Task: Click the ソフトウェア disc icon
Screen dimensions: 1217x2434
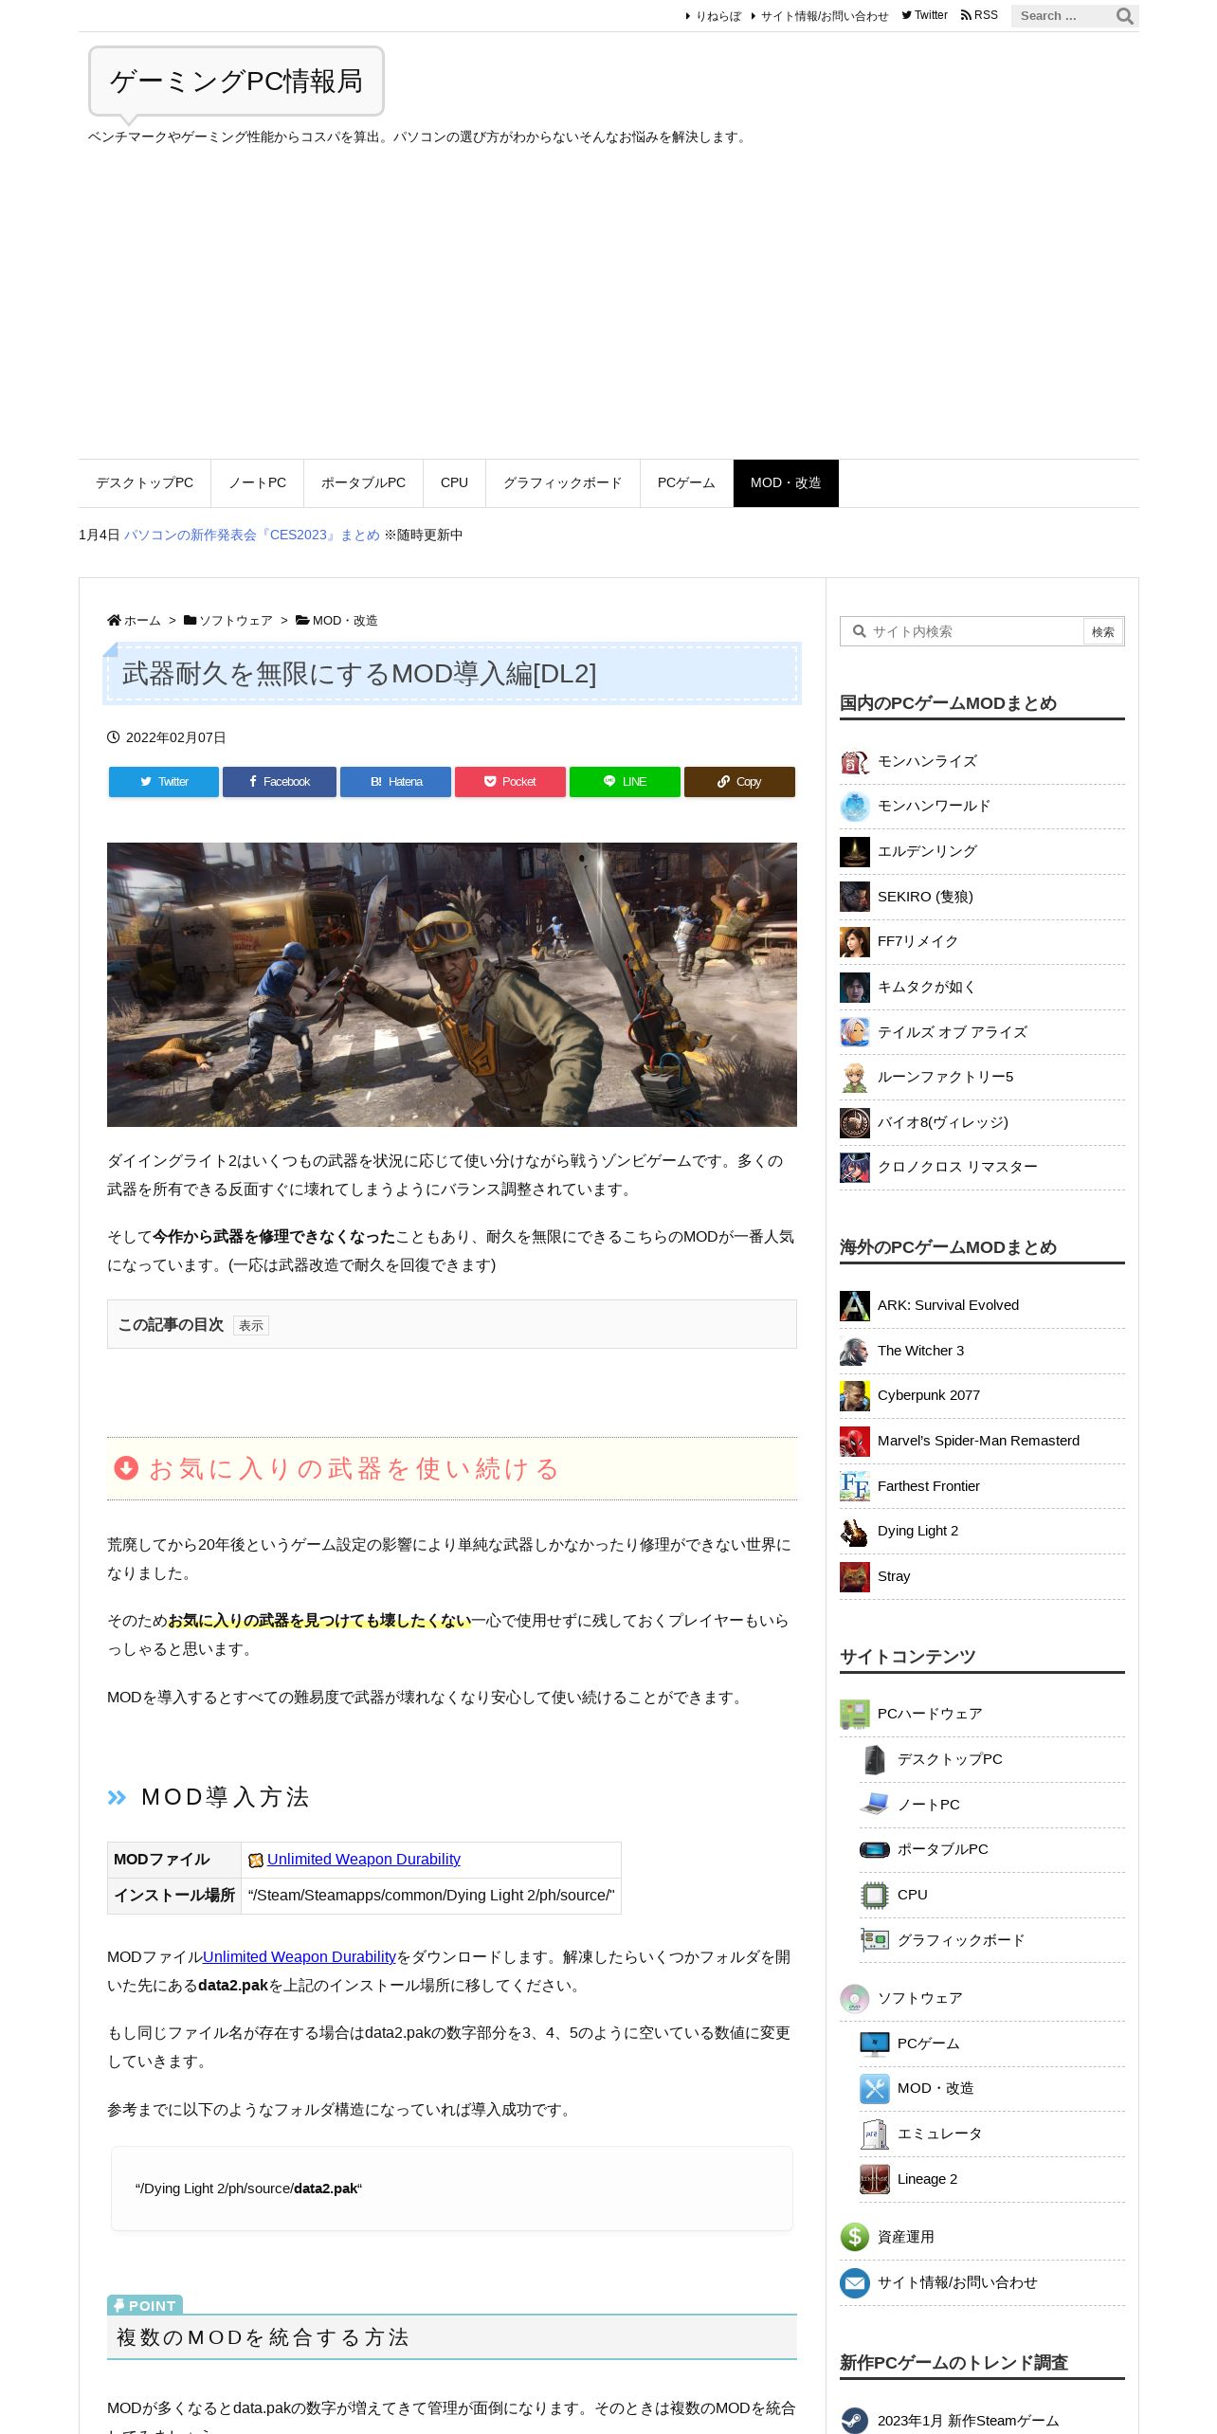Action: [x=854, y=1999]
